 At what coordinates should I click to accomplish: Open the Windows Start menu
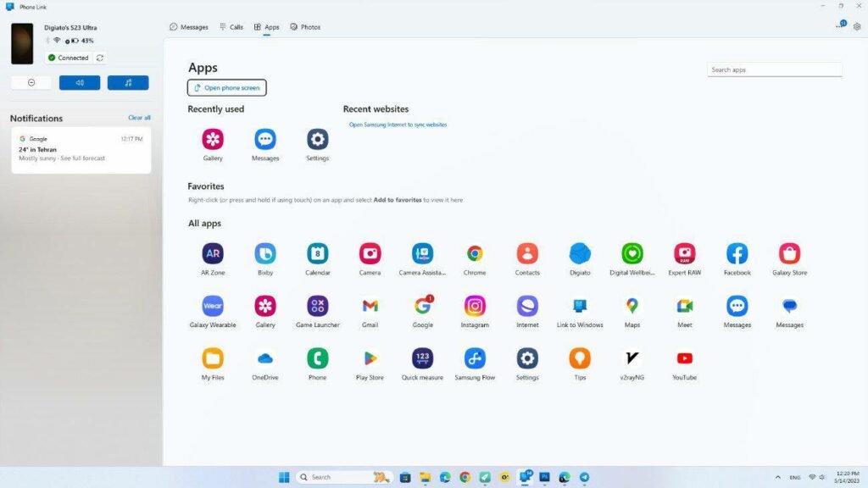284,477
